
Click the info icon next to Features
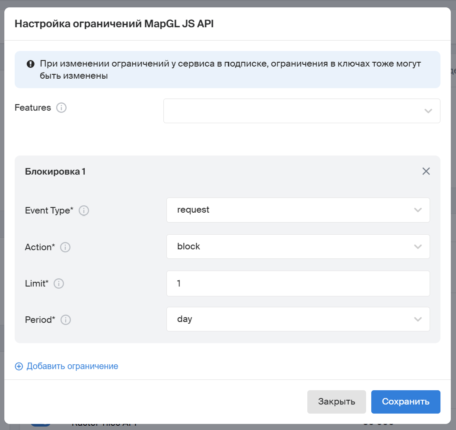(61, 108)
